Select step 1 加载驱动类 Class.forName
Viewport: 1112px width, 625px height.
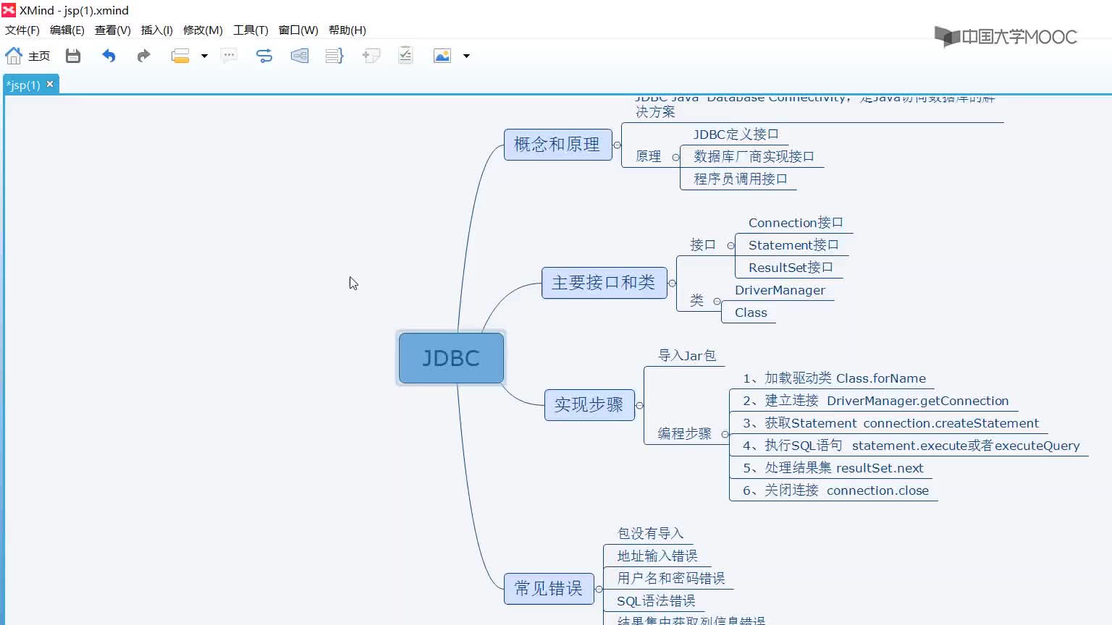pyautogui.click(x=834, y=378)
